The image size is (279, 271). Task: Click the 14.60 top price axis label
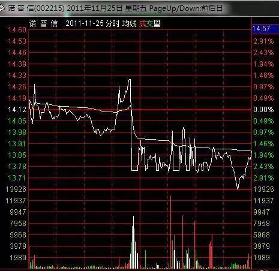click(17, 30)
